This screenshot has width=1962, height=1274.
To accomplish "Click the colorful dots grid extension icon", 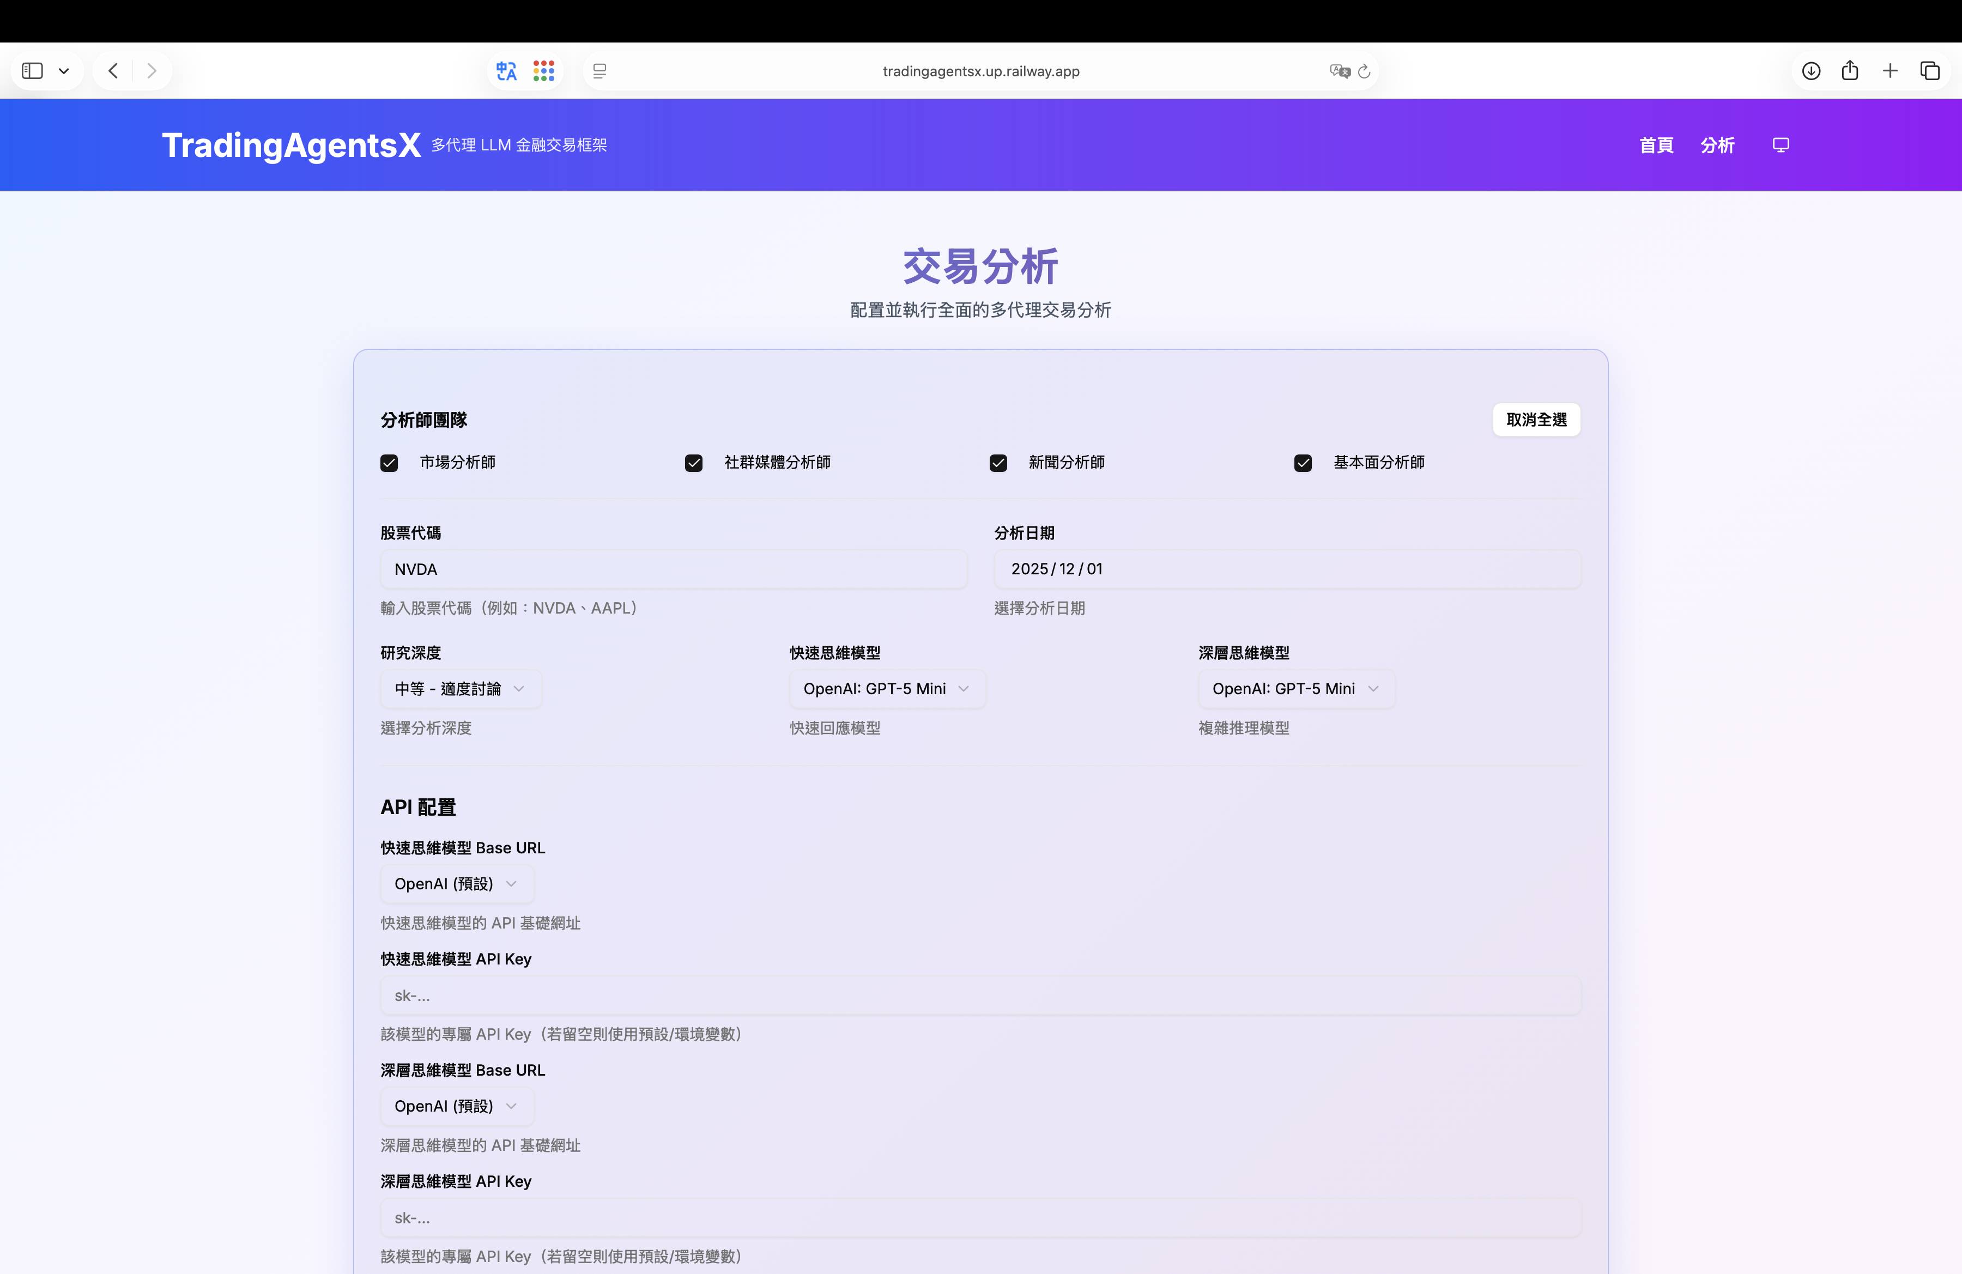I will (544, 71).
